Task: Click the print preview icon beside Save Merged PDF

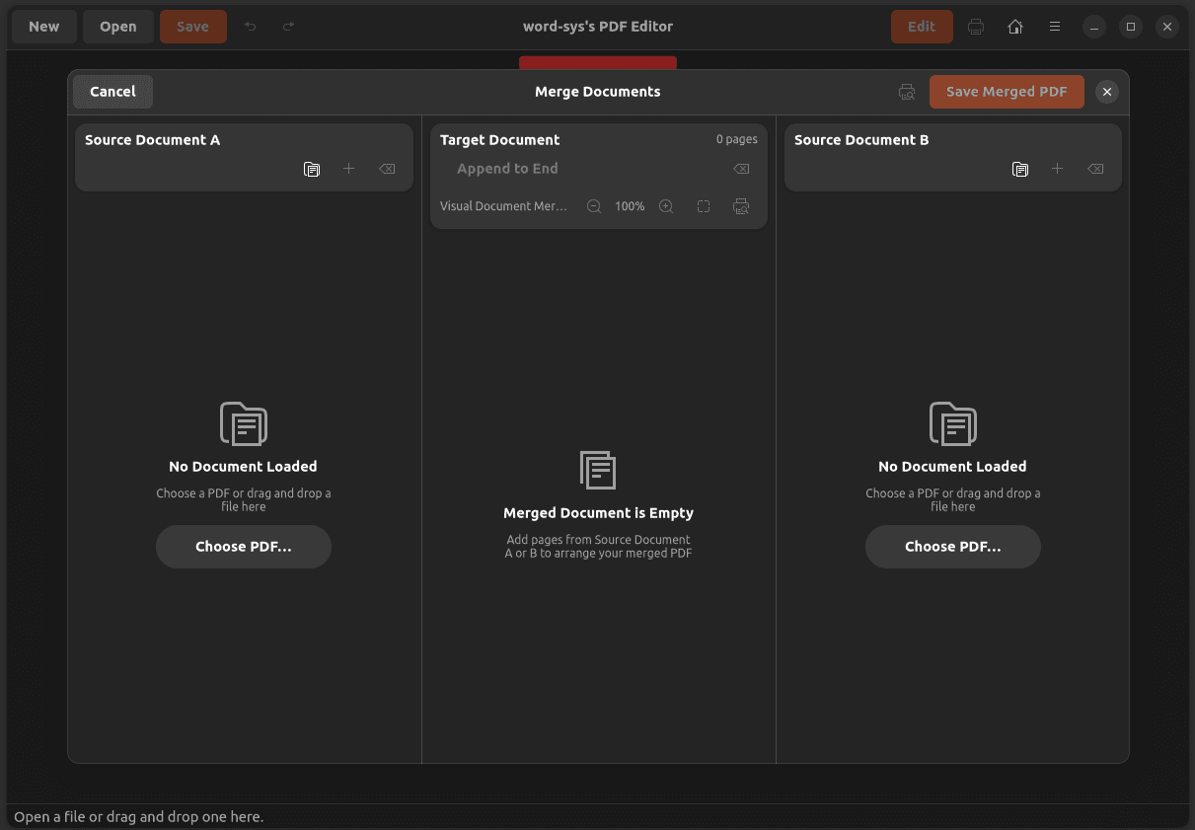Action: point(907,92)
